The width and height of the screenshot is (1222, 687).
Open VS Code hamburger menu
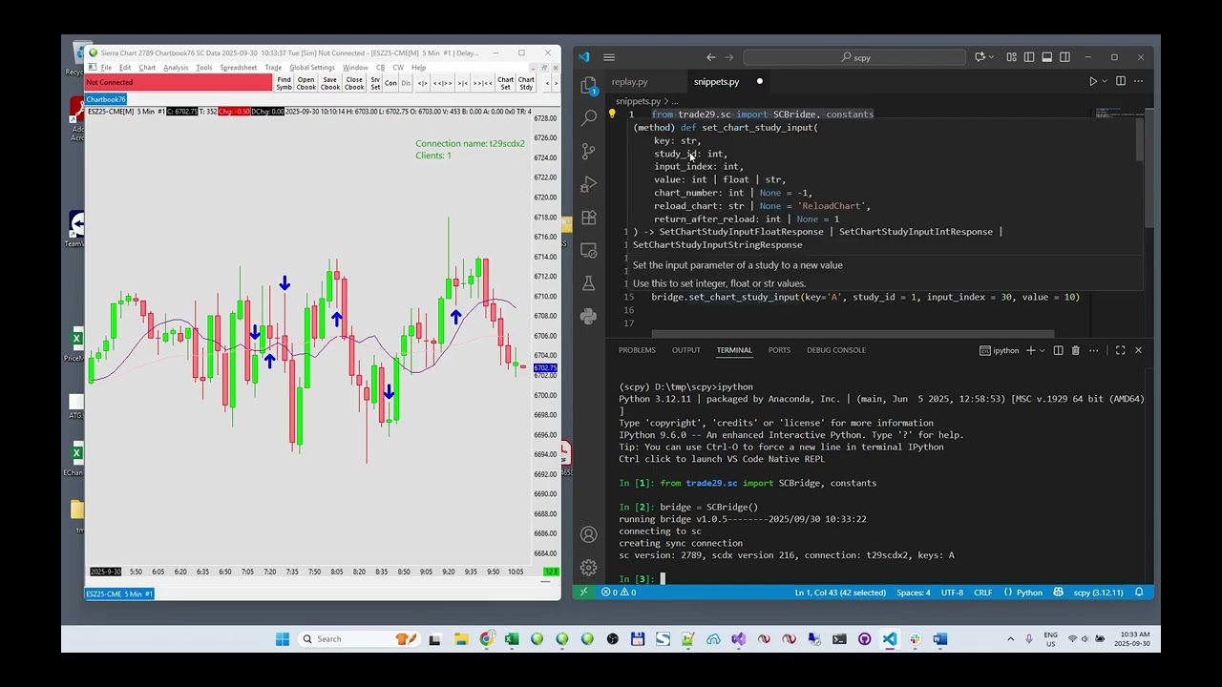pyautogui.click(x=609, y=57)
